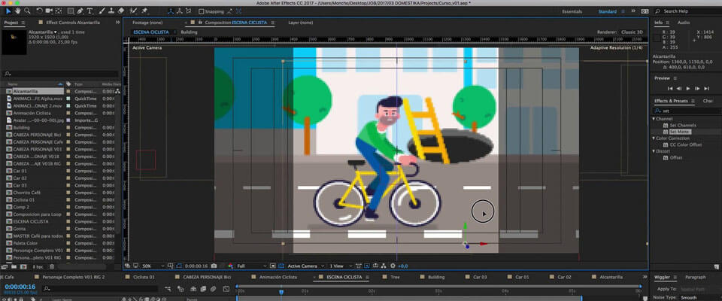Switch to the Essentials workspace
Viewport: 722px width, 301px height.
(x=572, y=11)
